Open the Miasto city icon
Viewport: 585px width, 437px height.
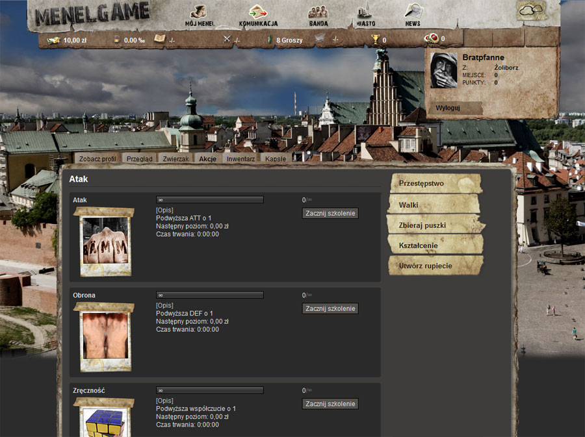coord(365,12)
